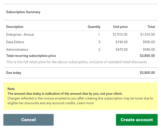The image size is (161, 129).
Task: Click the Due today label
Action: click(x=14, y=73)
